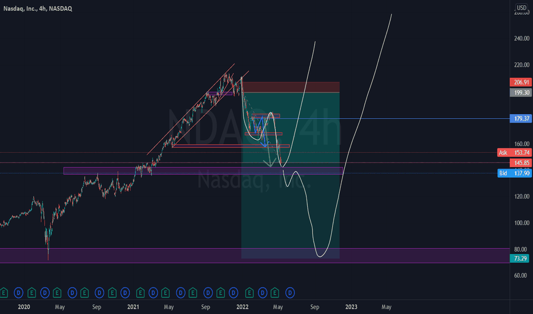533x314 pixels.
Task: Select the short position's red stop zone
Action: pos(291,87)
